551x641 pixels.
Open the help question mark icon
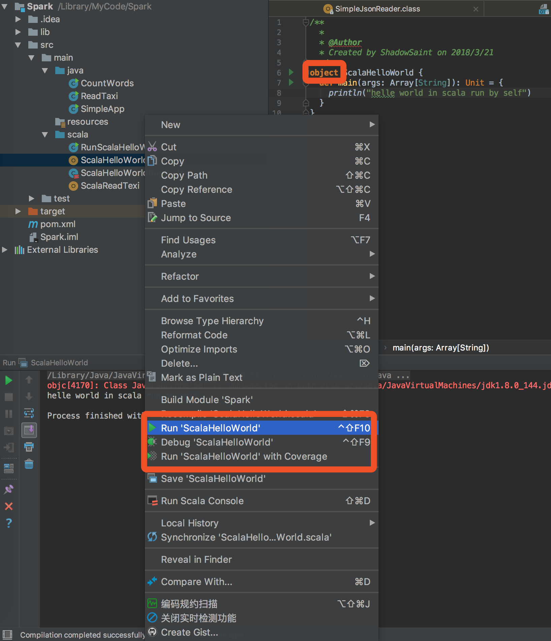(9, 523)
